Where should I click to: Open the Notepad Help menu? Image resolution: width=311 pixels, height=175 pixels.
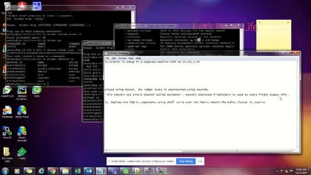point(138,58)
